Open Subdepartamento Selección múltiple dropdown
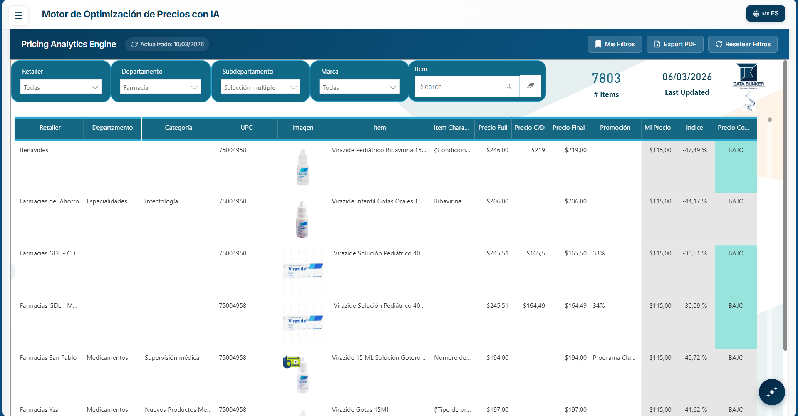Viewport: 798px width, 416px height. tap(260, 87)
